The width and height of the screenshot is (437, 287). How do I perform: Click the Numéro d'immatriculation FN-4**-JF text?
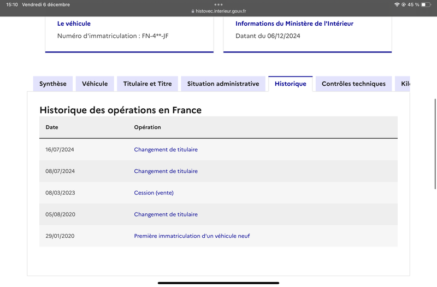click(x=113, y=36)
